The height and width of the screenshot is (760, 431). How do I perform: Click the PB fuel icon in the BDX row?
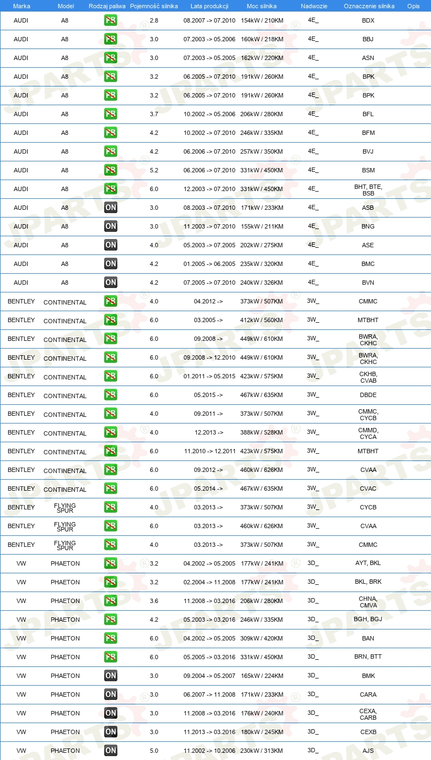coord(111,20)
